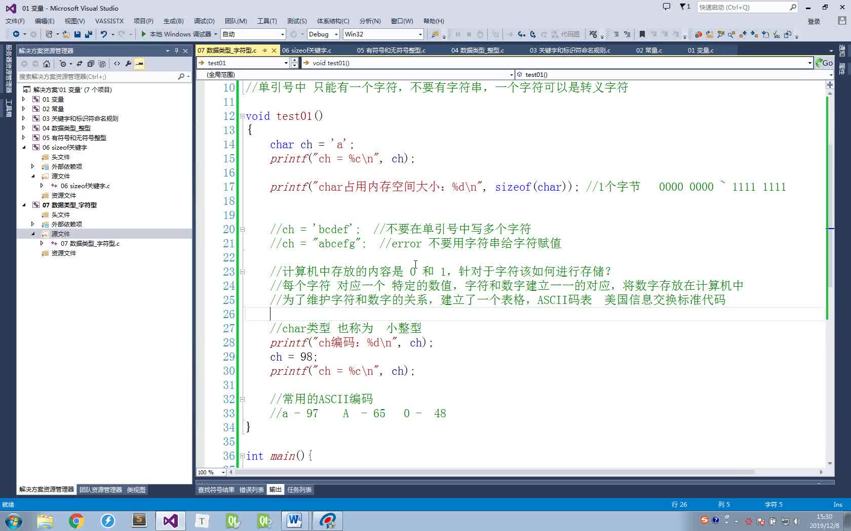
Task: Switch to the 团队资源管理器 tab
Action: [101, 490]
